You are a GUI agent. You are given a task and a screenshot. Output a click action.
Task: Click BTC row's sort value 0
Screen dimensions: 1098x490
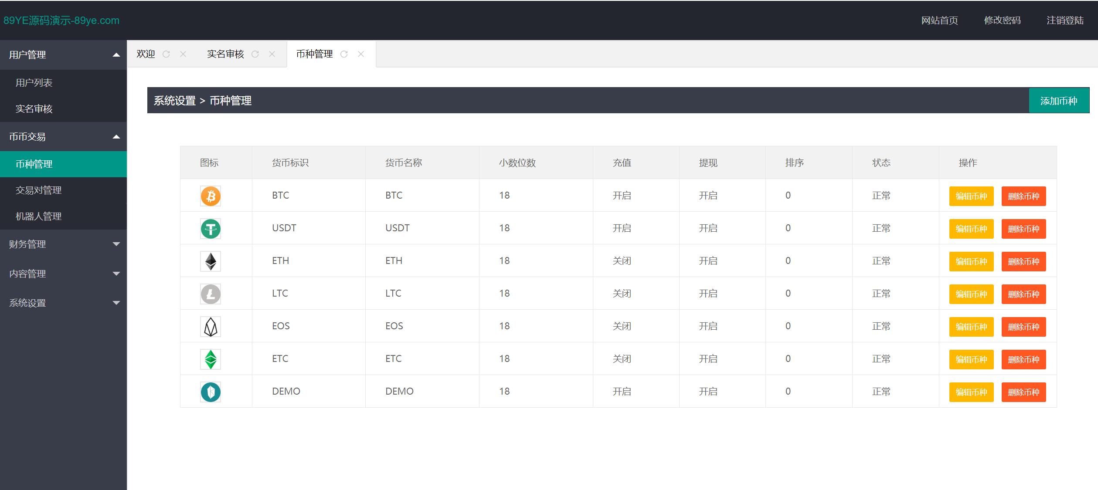coord(788,196)
